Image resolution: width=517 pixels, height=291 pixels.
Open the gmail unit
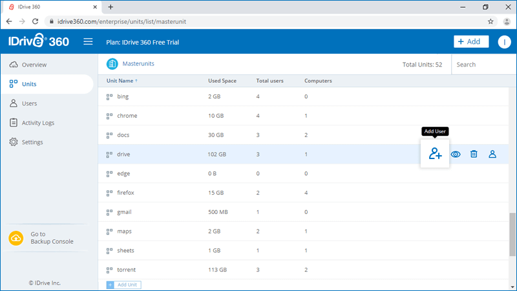click(124, 212)
